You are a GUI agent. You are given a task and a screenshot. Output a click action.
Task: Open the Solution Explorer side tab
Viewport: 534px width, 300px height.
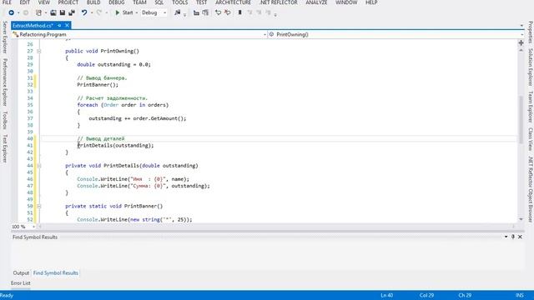click(x=531, y=67)
